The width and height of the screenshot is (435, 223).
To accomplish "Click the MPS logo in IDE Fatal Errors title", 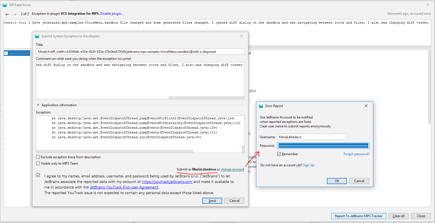I will pyautogui.click(x=5, y=5).
